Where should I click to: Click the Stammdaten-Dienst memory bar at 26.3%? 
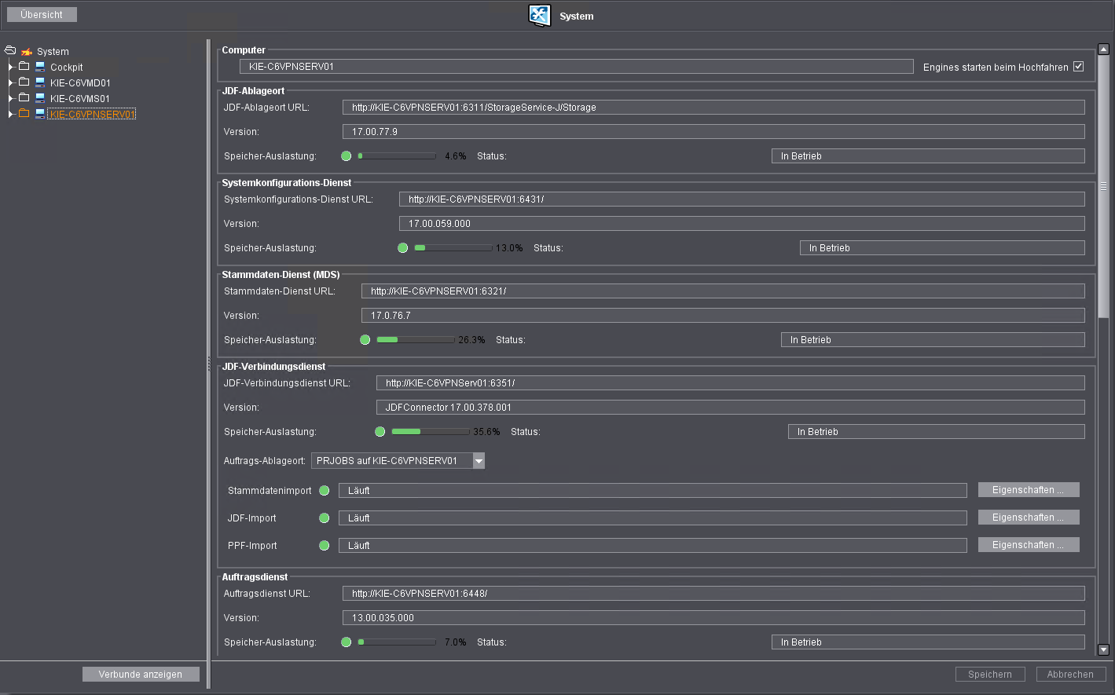coord(416,340)
